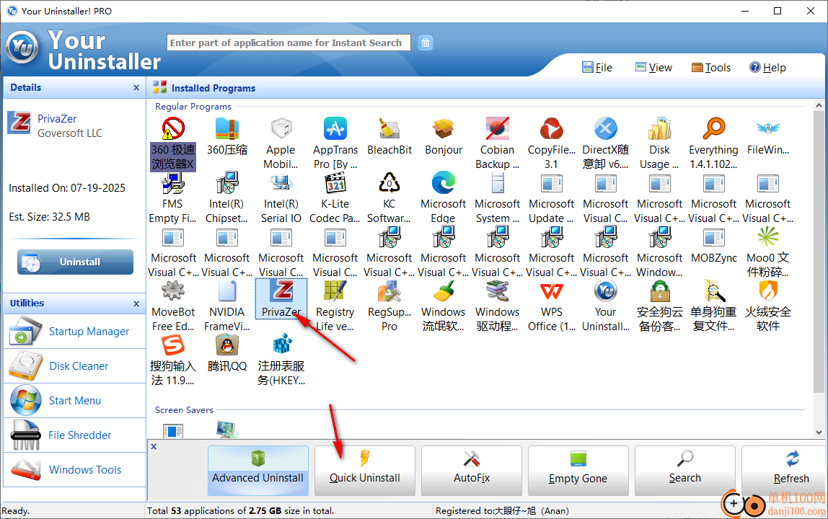Select the FileWin program icon
The image size is (828, 519).
tap(768, 128)
